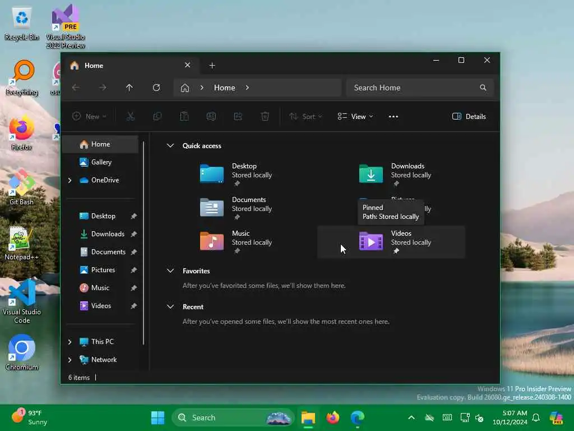Open Chromium desktop shortcut
This screenshot has height=431, width=574.
[22, 352]
